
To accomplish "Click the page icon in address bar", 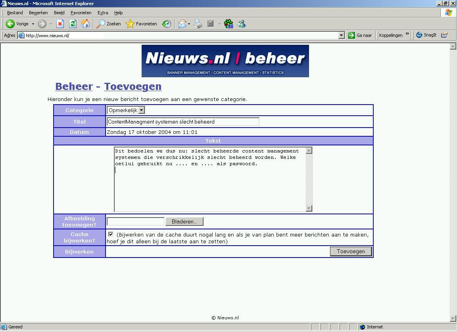I will click(x=21, y=36).
